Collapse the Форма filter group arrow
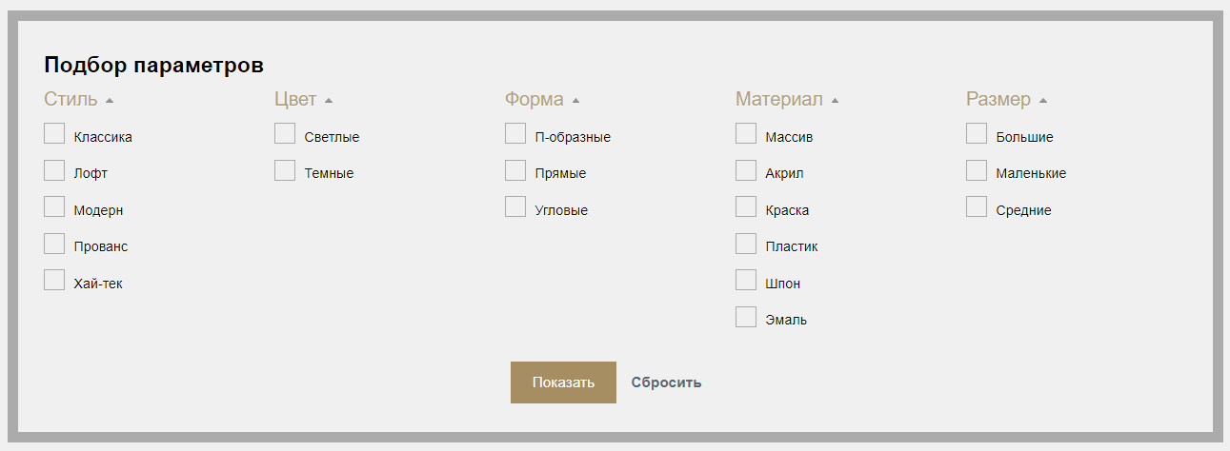The image size is (1230, 451). pos(575,100)
